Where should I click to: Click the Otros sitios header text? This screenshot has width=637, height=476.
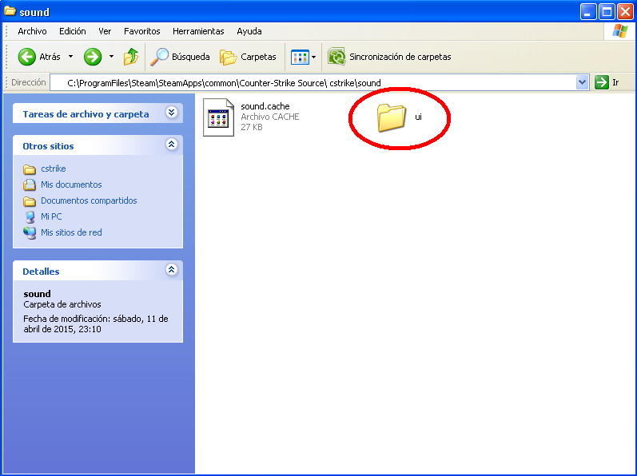tap(48, 146)
